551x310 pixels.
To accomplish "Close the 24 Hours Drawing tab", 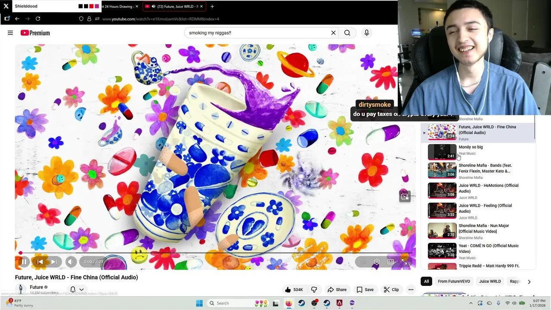I will click(137, 6).
